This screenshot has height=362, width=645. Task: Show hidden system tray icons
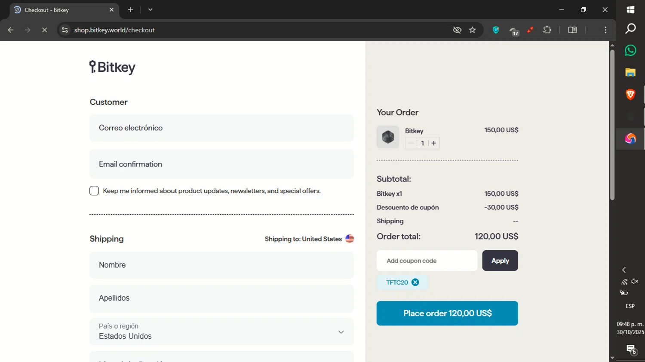click(x=624, y=270)
